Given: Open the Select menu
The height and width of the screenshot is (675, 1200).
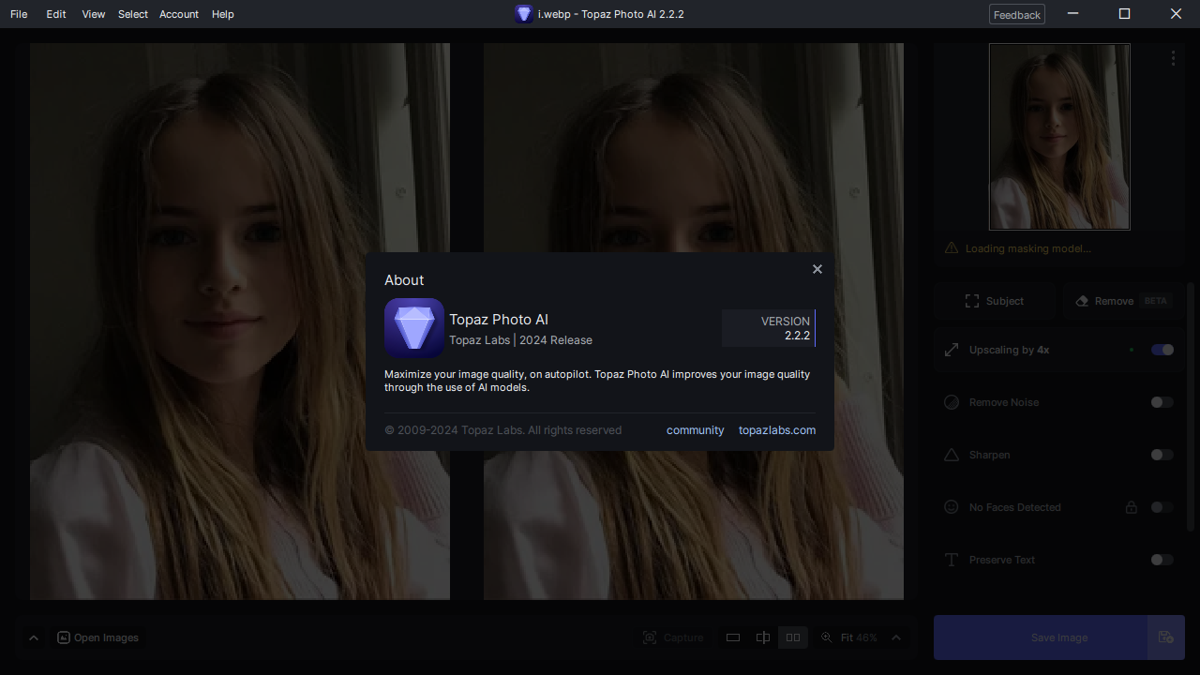Looking at the screenshot, I should (x=132, y=14).
